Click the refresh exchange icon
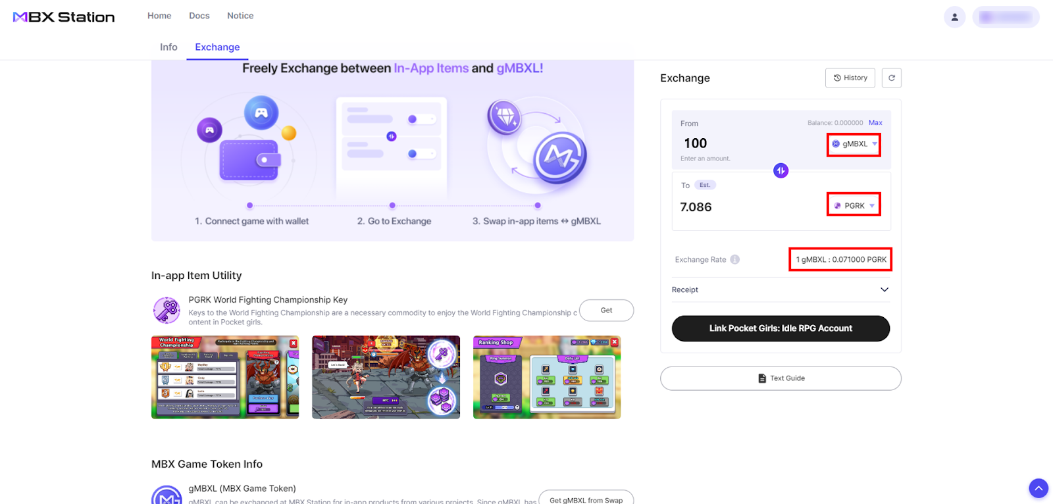This screenshot has width=1053, height=504. point(891,78)
